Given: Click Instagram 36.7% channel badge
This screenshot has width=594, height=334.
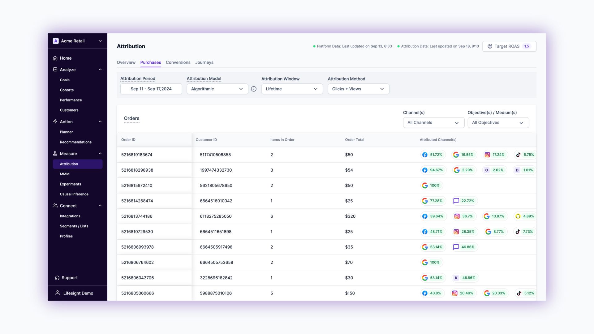Looking at the screenshot, I should (464, 216).
